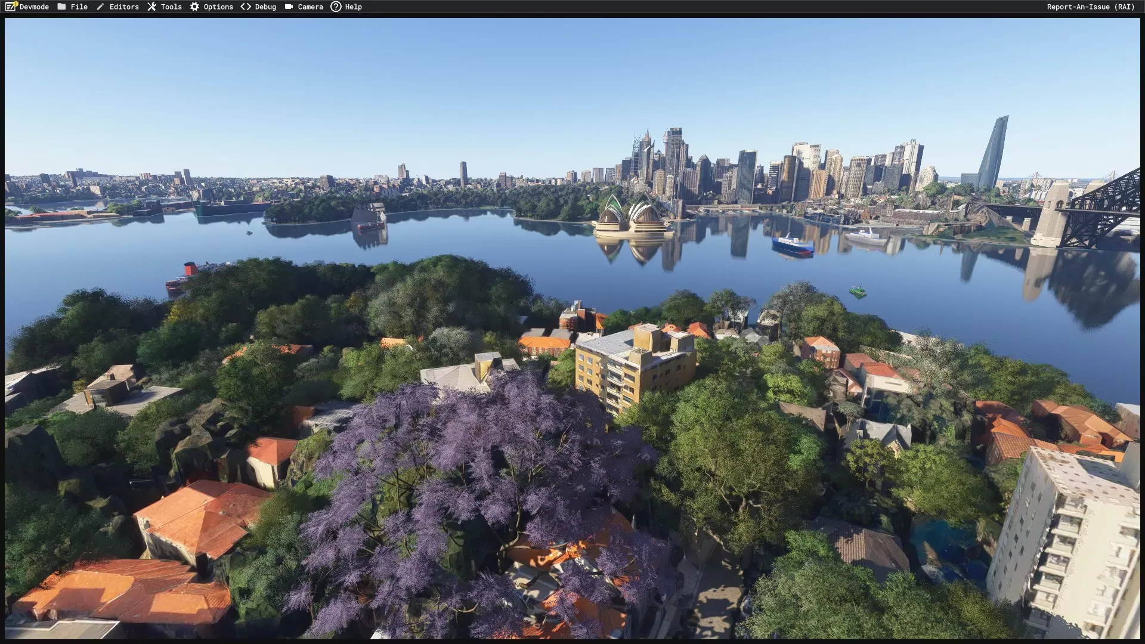Click the folder icon beside File
This screenshot has width=1145, height=644.
coord(61,7)
